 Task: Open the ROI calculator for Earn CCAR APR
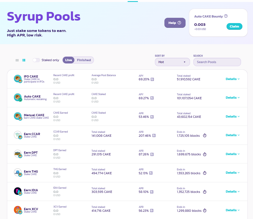pyautogui.click(x=154, y=136)
